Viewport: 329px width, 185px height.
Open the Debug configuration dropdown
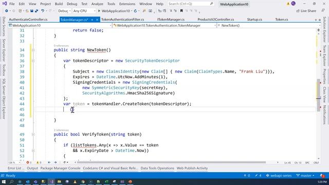pos(64,11)
